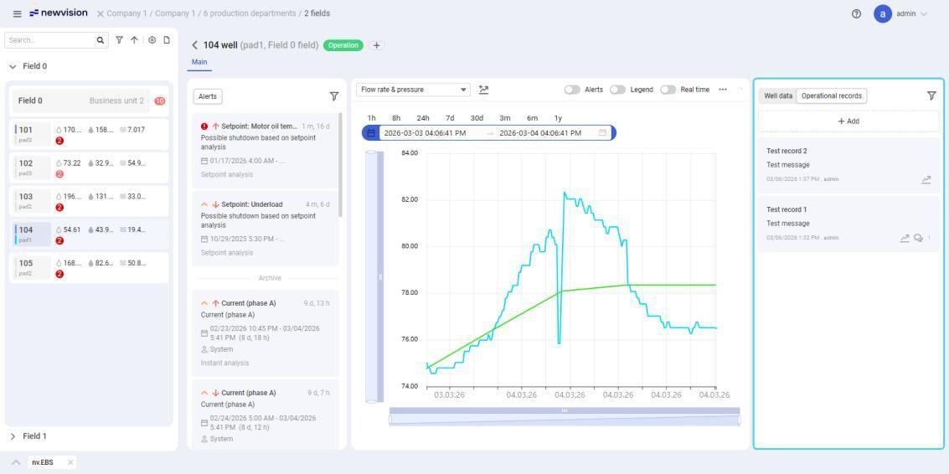949x474 pixels.
Task: Switch to the Operational records tab
Action: [x=831, y=95]
